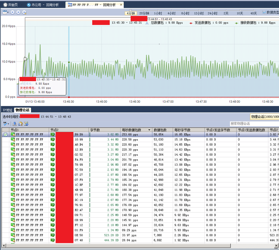Click the download packets icon

[15, 124]
